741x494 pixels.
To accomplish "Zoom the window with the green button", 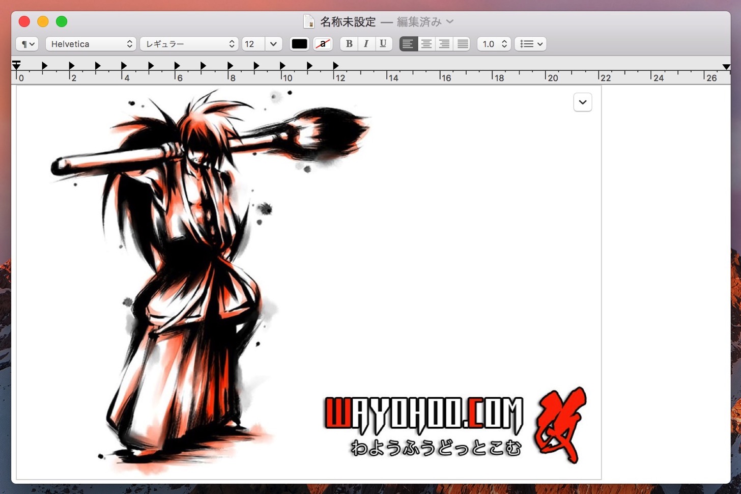I will point(62,21).
